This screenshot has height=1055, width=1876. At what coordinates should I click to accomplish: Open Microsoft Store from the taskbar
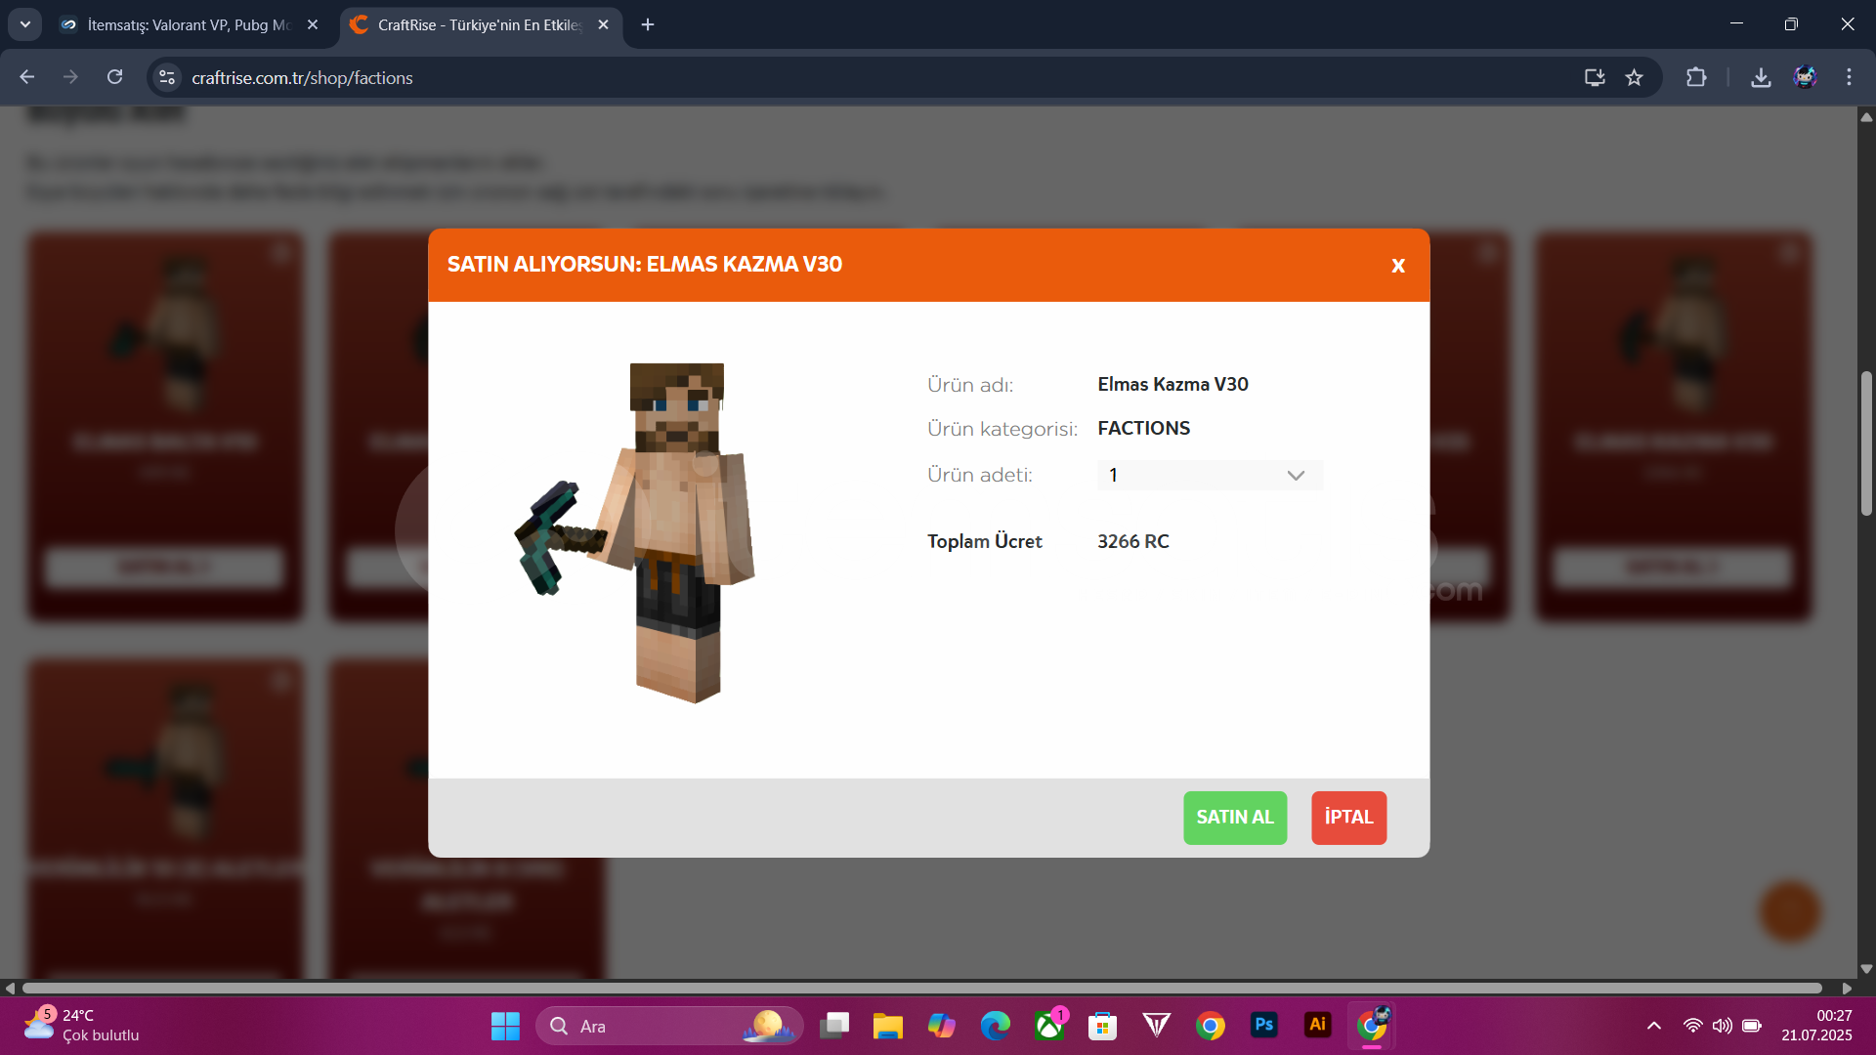pyautogui.click(x=1102, y=1026)
